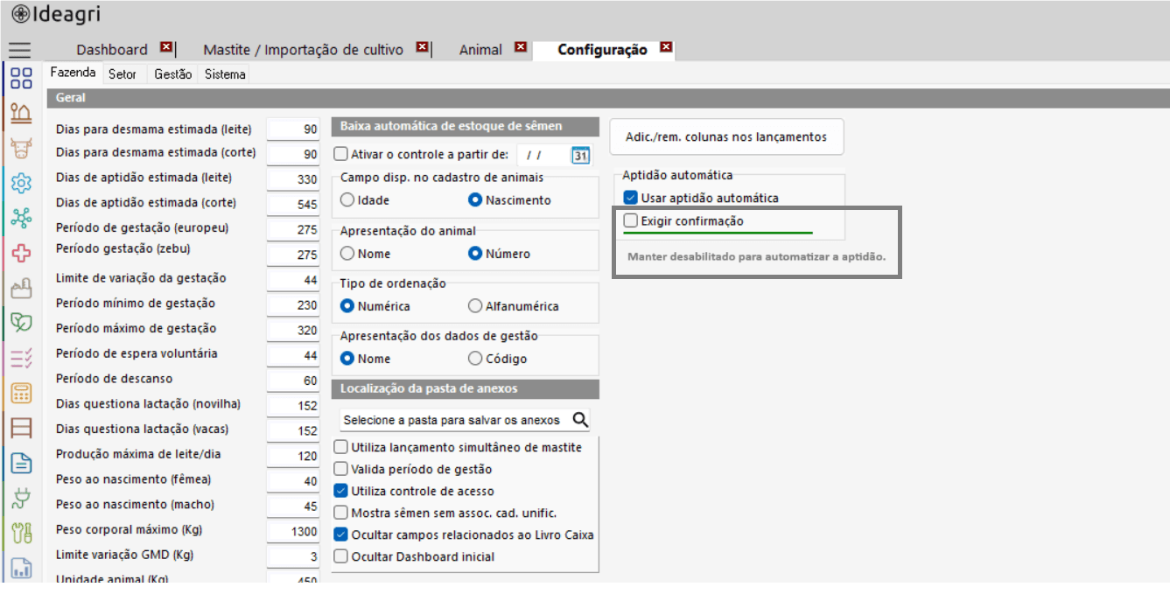Click the gray factory sidebar icon
This screenshot has width=1170, height=594.
[x=21, y=288]
